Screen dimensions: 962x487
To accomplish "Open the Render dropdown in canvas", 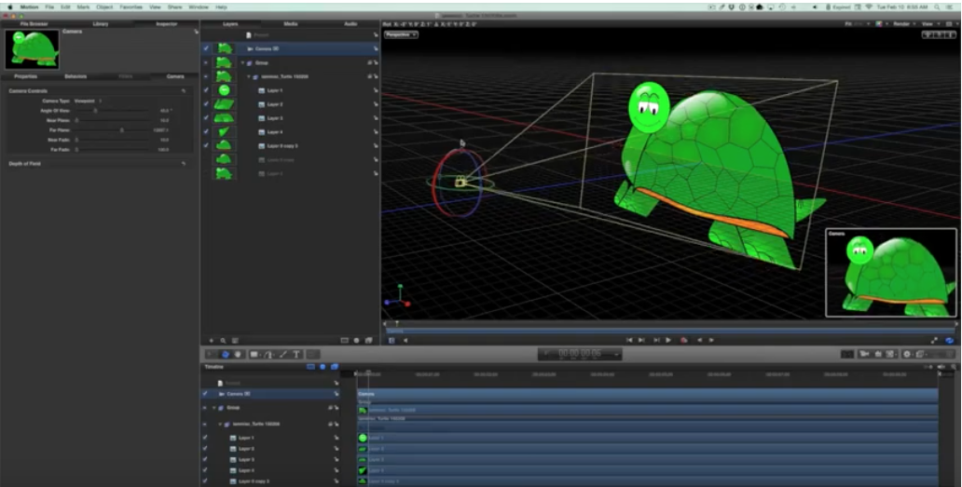I will 903,24.
